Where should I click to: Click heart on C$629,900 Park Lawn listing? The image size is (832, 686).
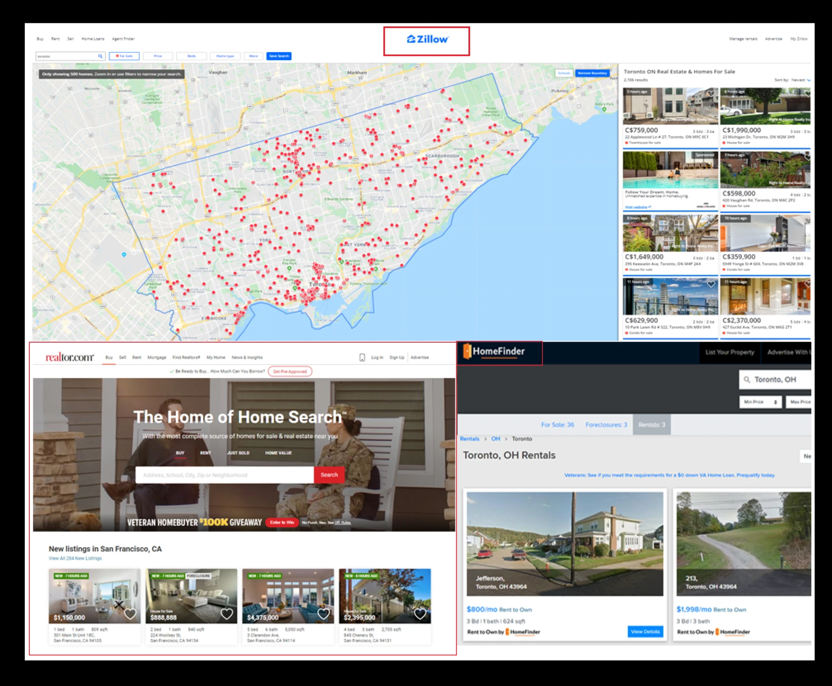711,284
